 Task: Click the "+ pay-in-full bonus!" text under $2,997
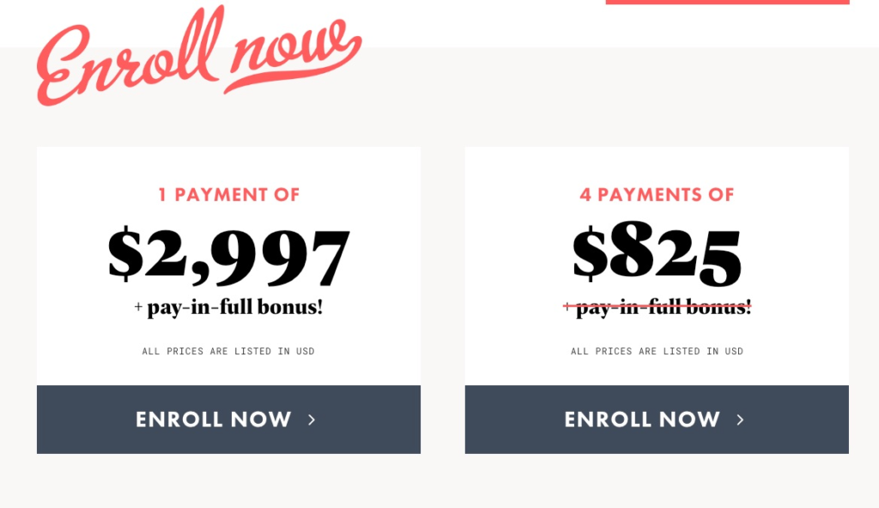tap(228, 306)
